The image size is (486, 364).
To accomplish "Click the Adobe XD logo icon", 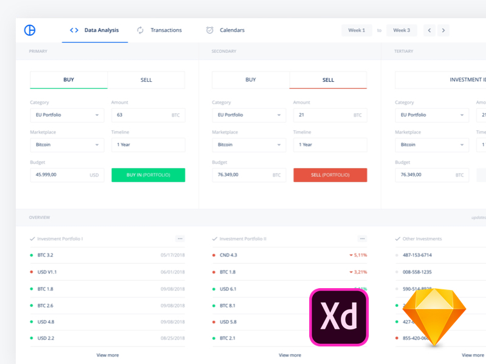I will (339, 317).
